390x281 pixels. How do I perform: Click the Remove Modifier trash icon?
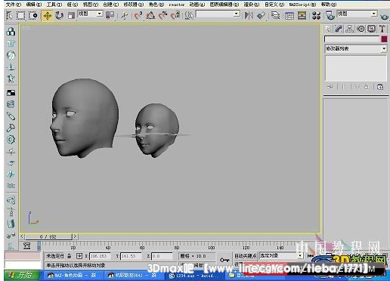[x=367, y=87]
